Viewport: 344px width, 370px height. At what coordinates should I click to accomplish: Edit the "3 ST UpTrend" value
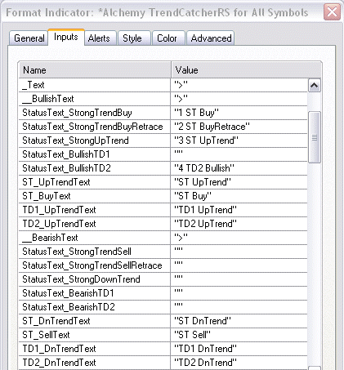click(x=239, y=140)
